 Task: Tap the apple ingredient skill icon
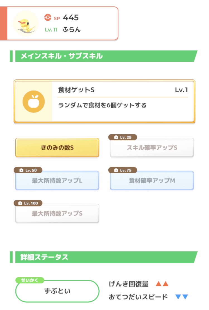click(34, 102)
